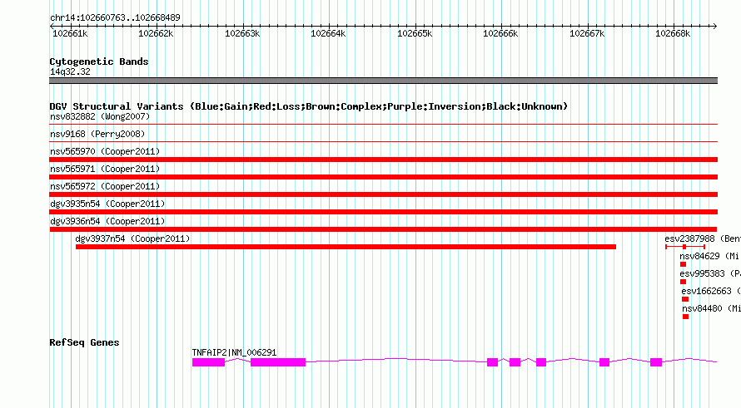Click the small red square under nsv84629
Screen dimensions: 741x408
[683, 264]
